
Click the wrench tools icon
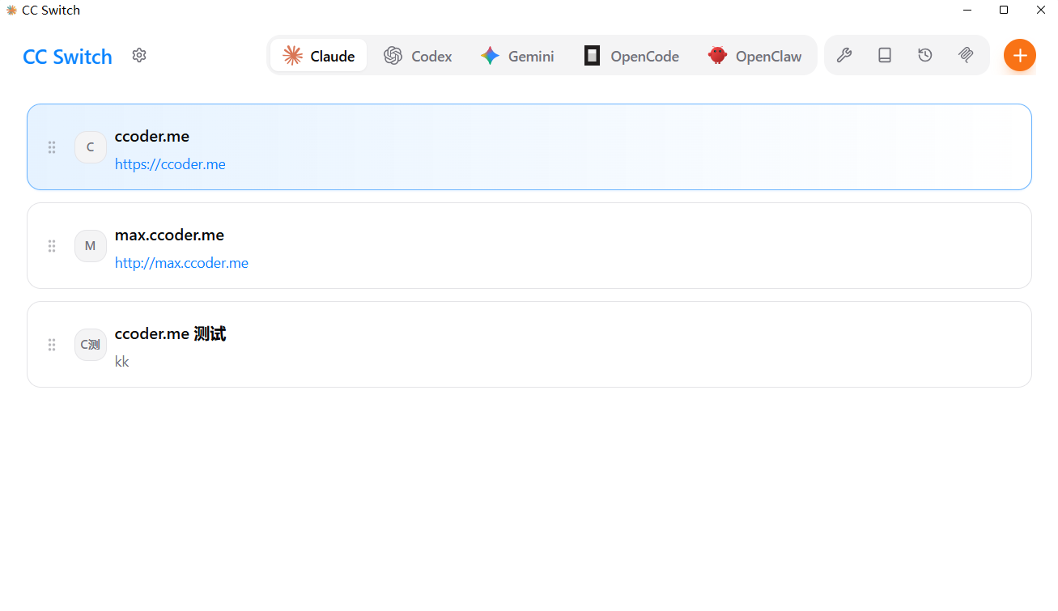click(843, 55)
